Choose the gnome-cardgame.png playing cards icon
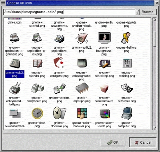The image size is (160, 152). pos(59,63)
